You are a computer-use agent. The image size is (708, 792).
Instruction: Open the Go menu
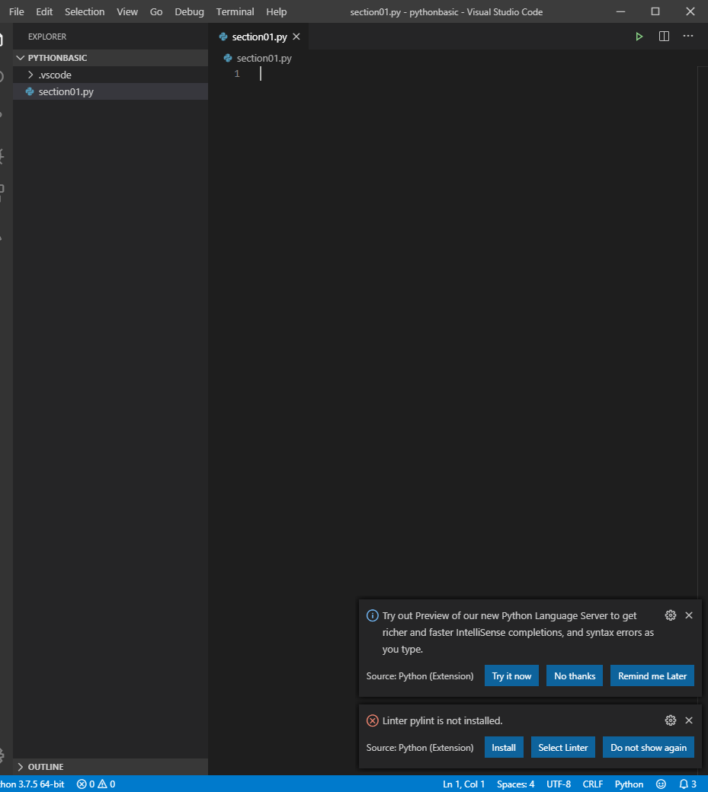click(x=156, y=11)
